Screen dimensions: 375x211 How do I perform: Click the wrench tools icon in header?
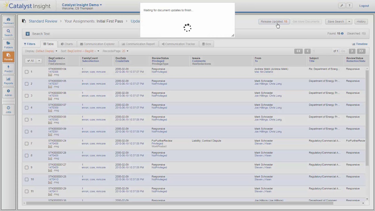[x=342, y=6]
